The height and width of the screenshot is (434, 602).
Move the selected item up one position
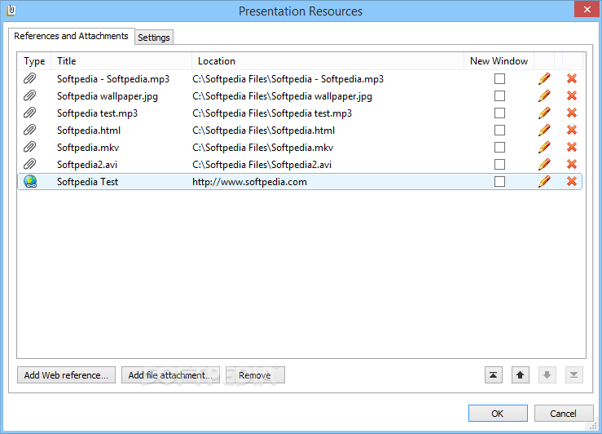pyautogui.click(x=521, y=374)
